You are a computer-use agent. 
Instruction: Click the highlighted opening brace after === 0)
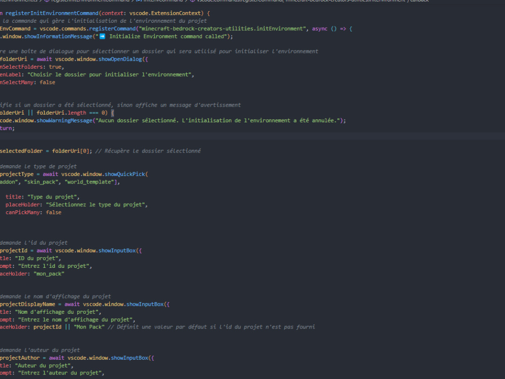tap(113, 113)
